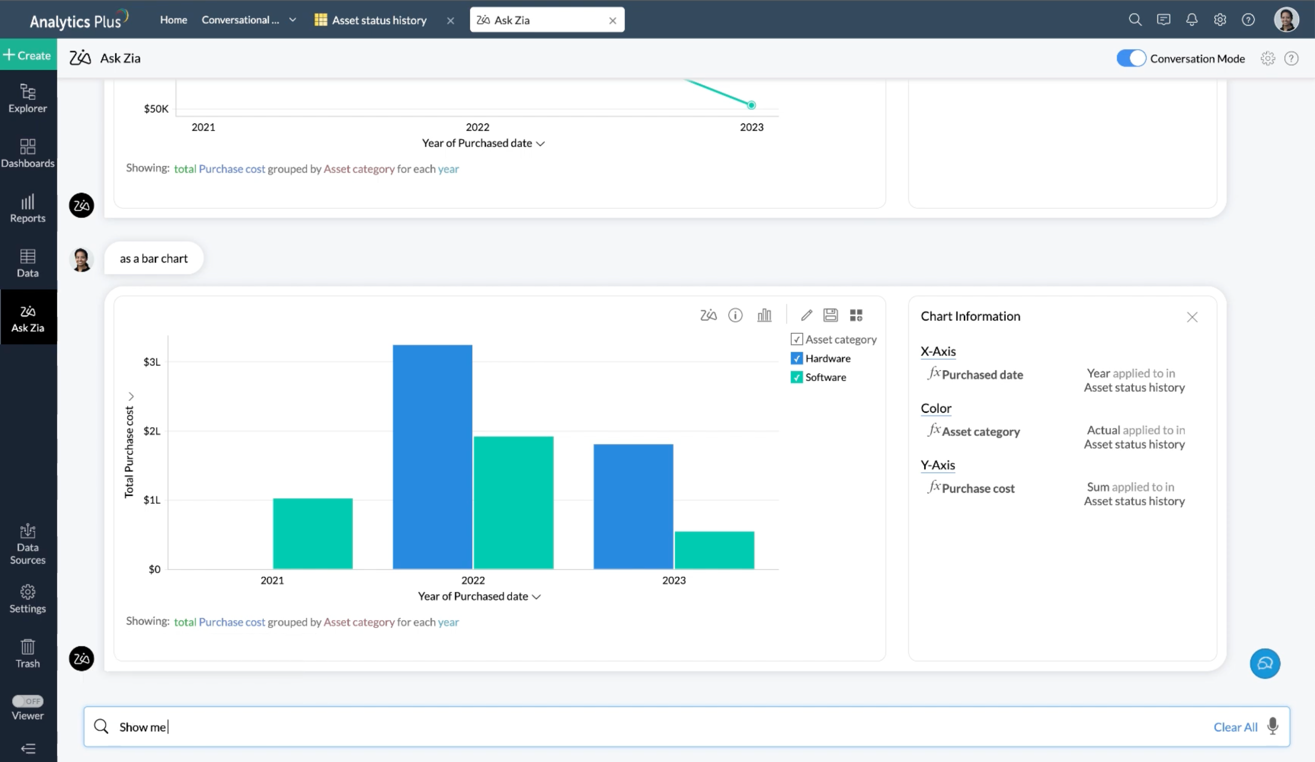Click the pencil edit chart icon

pos(806,315)
